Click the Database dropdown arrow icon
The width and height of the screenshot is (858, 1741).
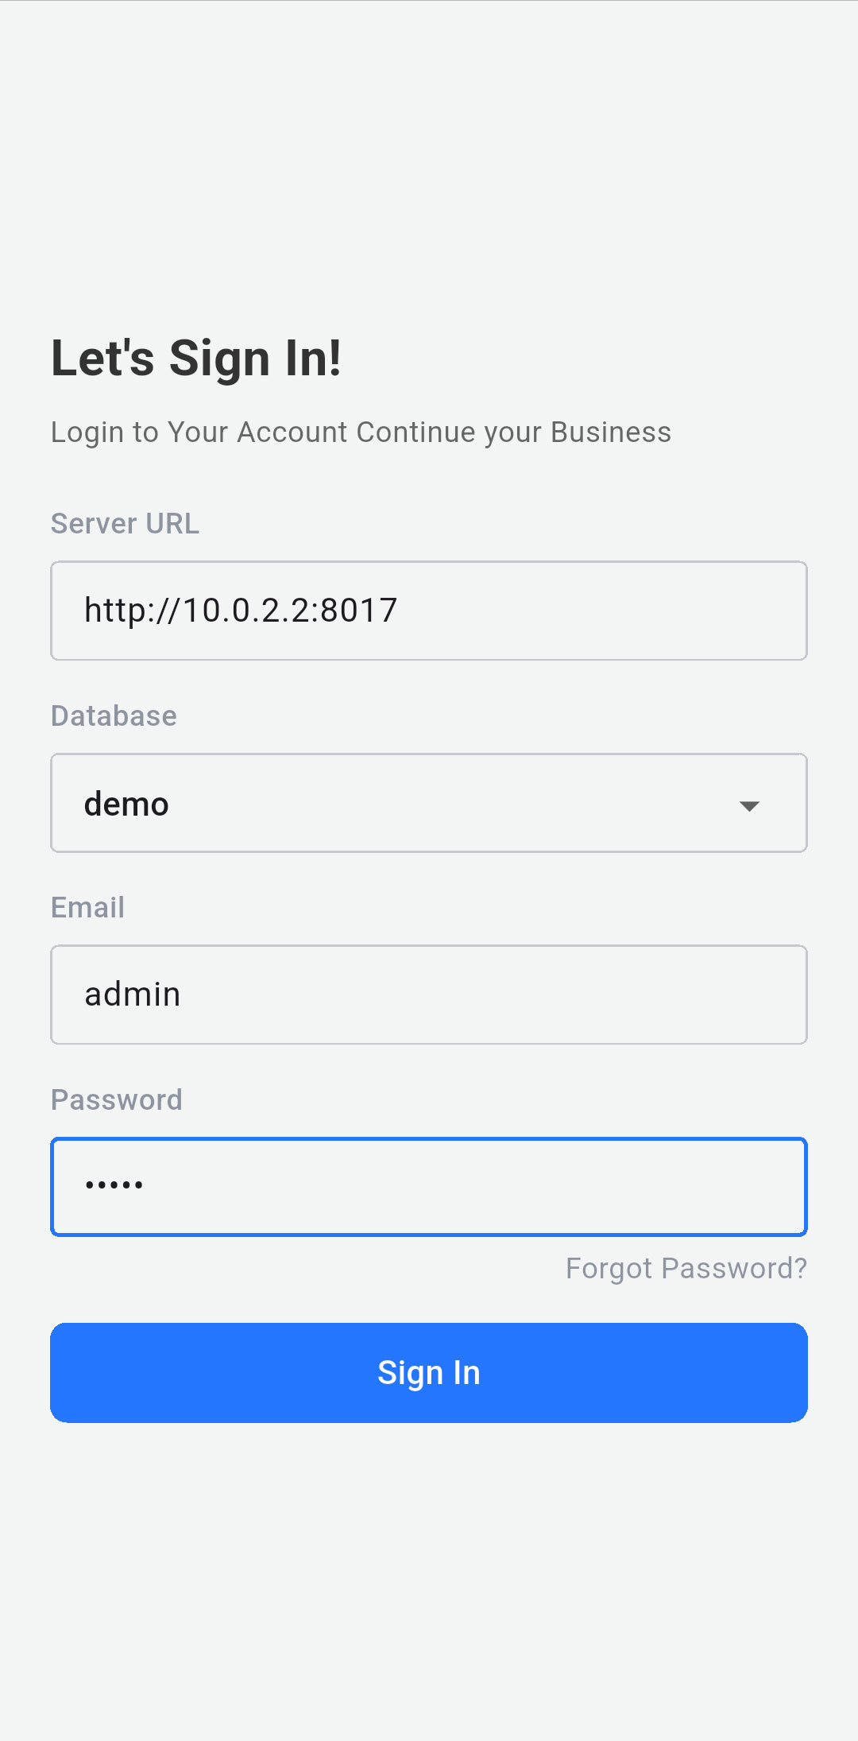[749, 805]
